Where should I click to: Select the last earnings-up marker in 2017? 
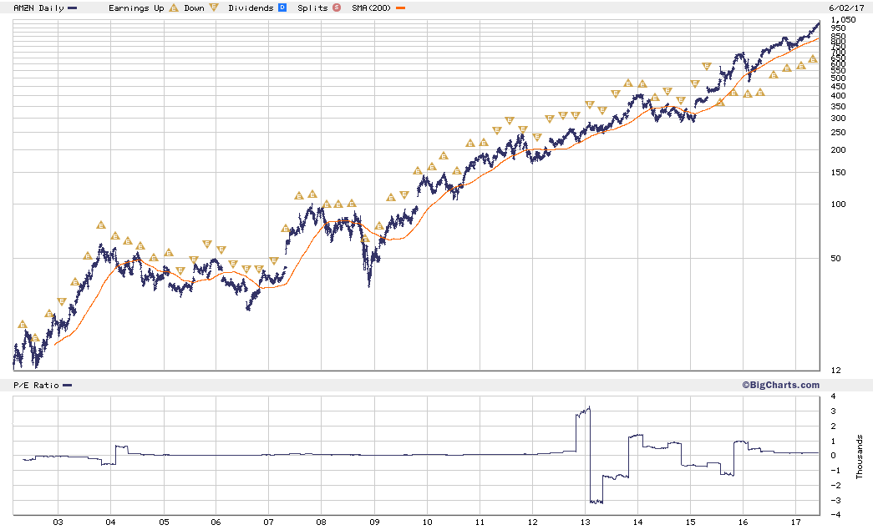point(813,59)
